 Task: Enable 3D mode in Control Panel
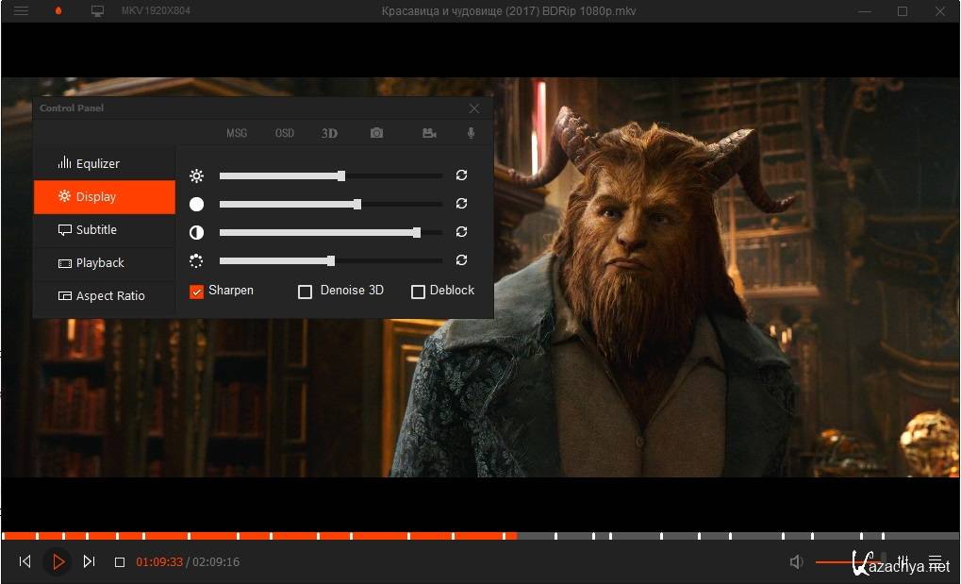pos(329,133)
